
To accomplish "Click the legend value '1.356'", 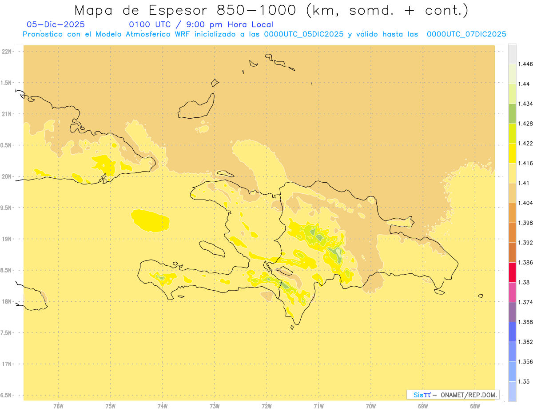I will (525, 362).
